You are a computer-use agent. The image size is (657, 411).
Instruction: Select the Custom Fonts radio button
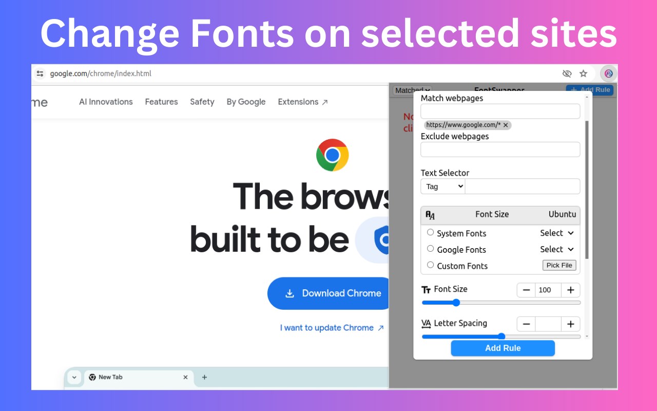click(x=430, y=265)
